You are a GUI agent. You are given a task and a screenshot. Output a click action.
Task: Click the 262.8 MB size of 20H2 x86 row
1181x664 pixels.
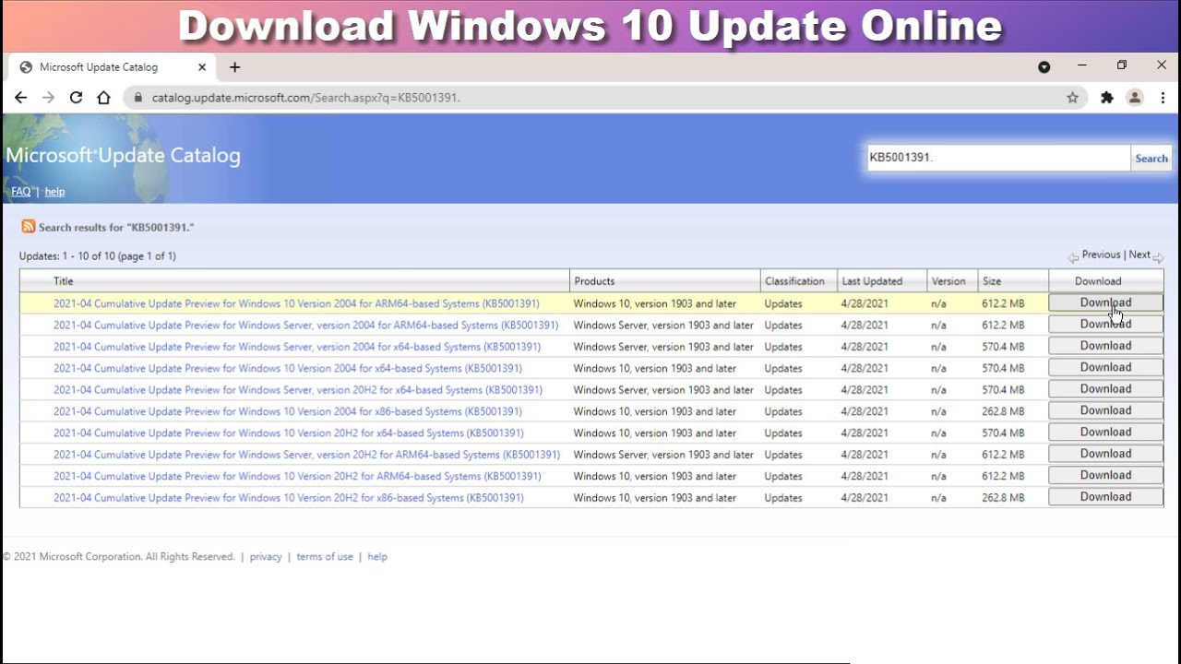pos(1003,498)
